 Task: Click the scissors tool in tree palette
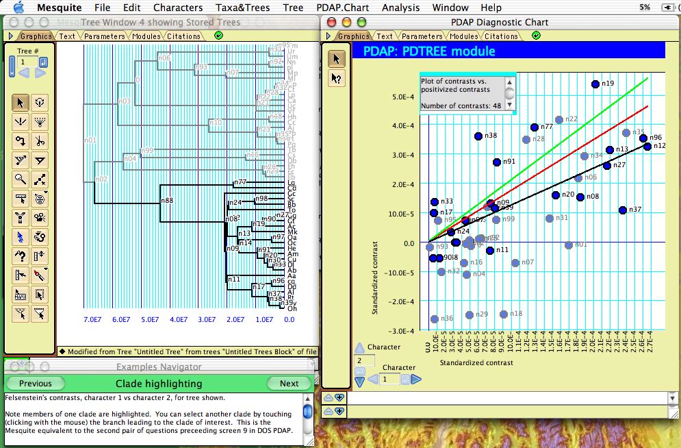coord(40,142)
